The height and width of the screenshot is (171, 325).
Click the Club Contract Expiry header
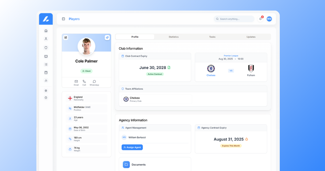155,56
